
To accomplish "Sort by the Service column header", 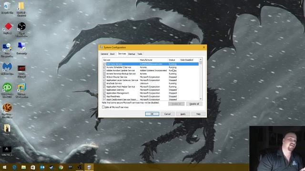I will (x=121, y=60).
